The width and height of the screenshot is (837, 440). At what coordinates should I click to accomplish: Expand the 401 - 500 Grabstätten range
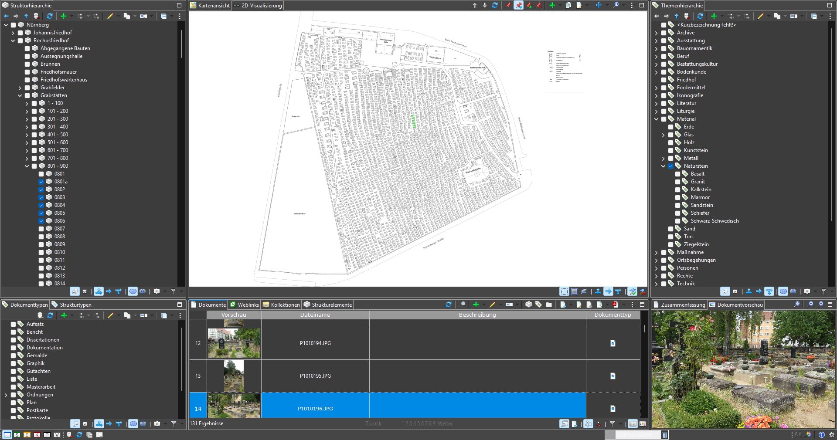(27, 135)
